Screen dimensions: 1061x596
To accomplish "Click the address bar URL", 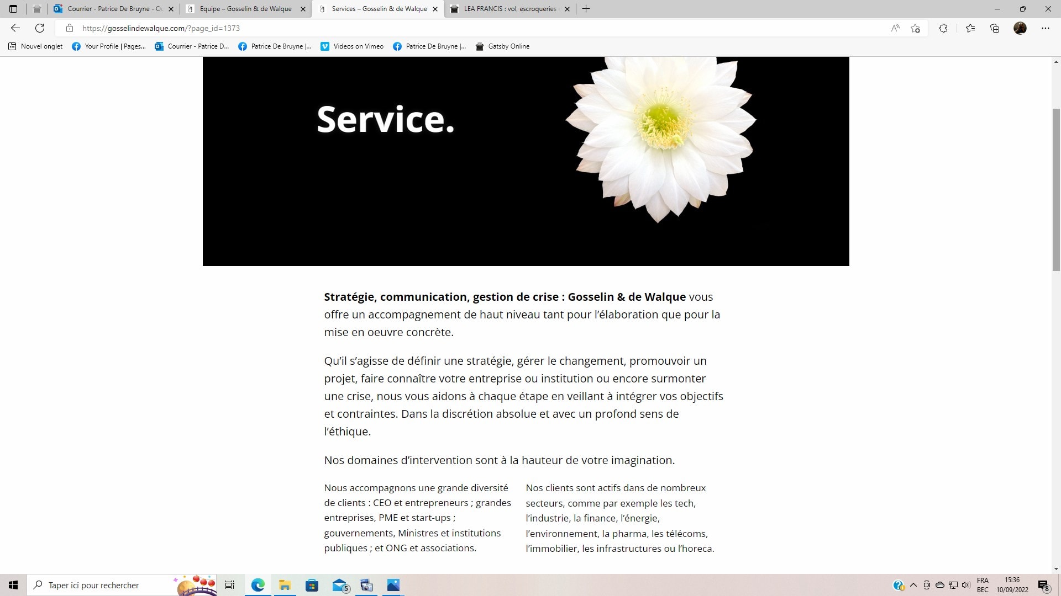I will pos(161,28).
